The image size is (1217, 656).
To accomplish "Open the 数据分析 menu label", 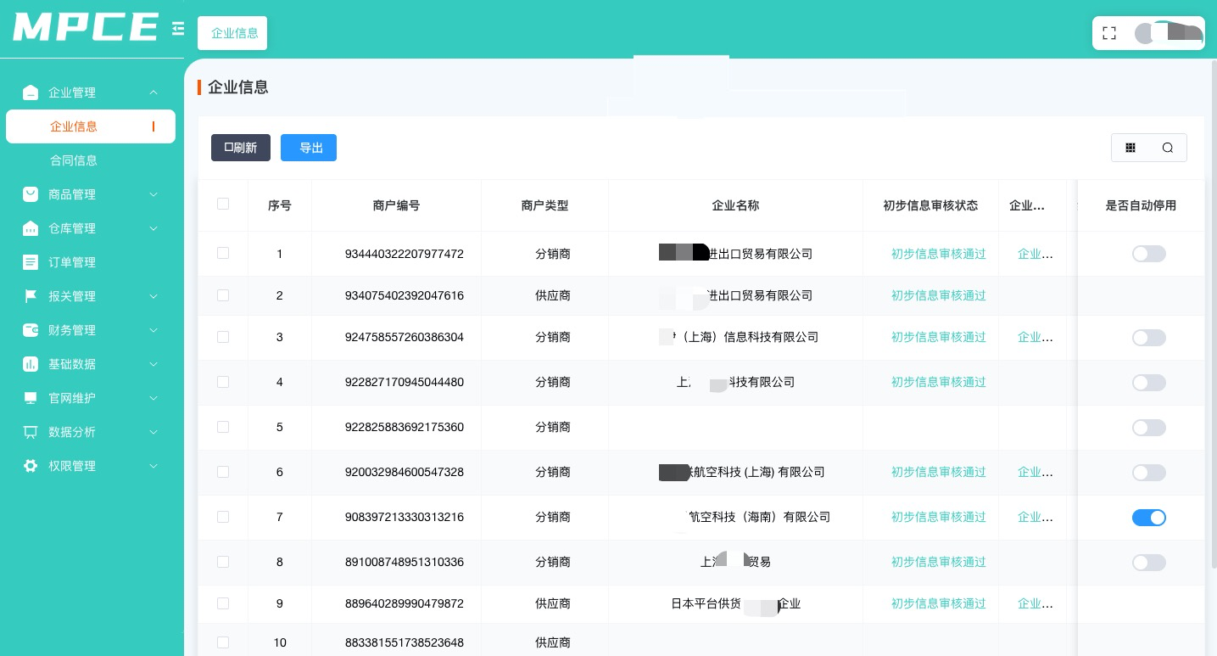I will pos(72,432).
